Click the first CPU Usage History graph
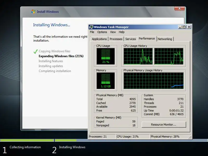 point(138,56)
